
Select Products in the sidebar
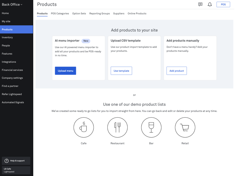coord(17,30)
